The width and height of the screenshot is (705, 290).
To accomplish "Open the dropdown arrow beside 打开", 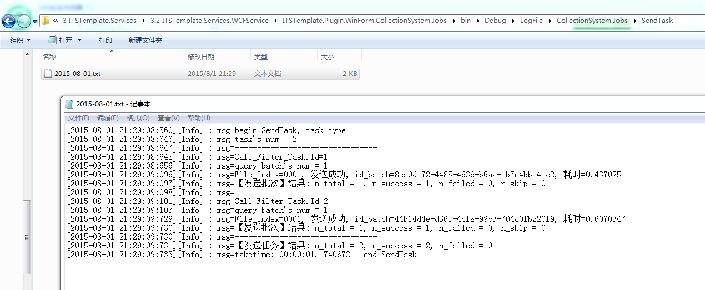I will [x=79, y=40].
